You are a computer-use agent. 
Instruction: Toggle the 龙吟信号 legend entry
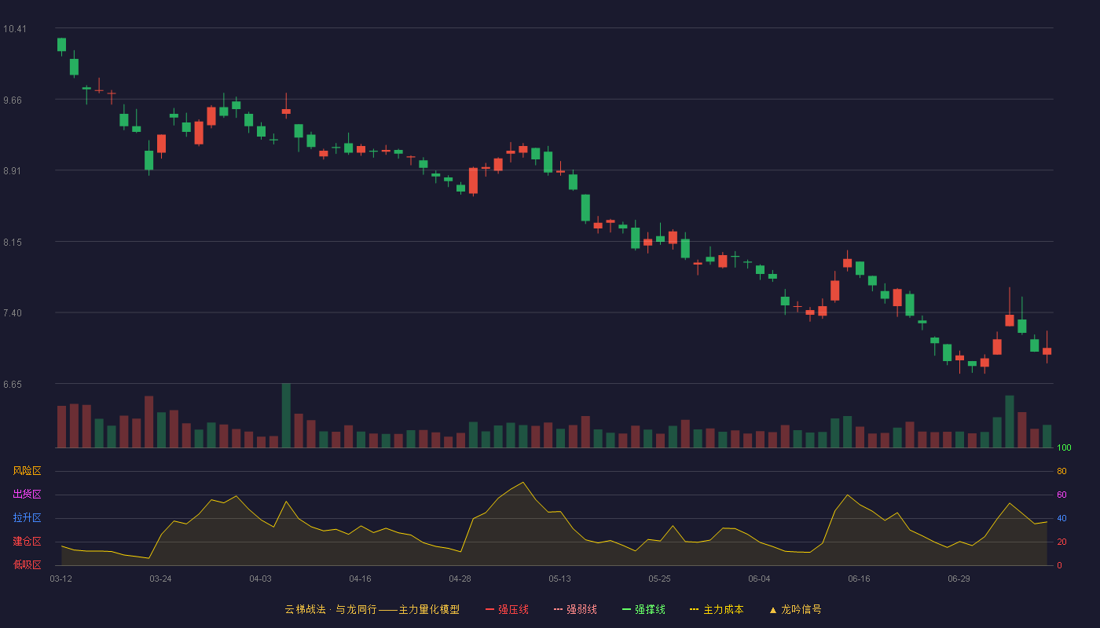click(794, 609)
